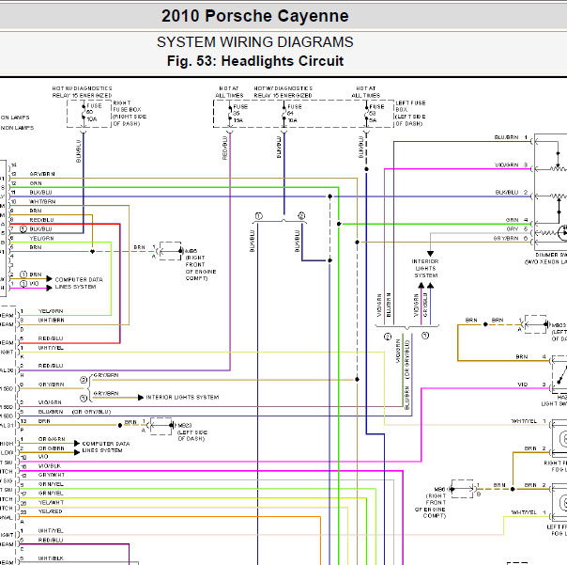Click the "LEFT FUSE BOX (LEFT SIDE OF DASH)" label
This screenshot has height=565, width=567.
pyautogui.click(x=410, y=114)
